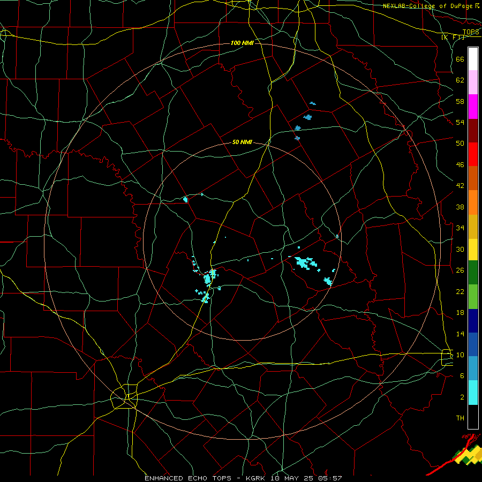Click the dark green swatch in the color scale
This screenshot has height=482, width=482.
click(x=473, y=273)
